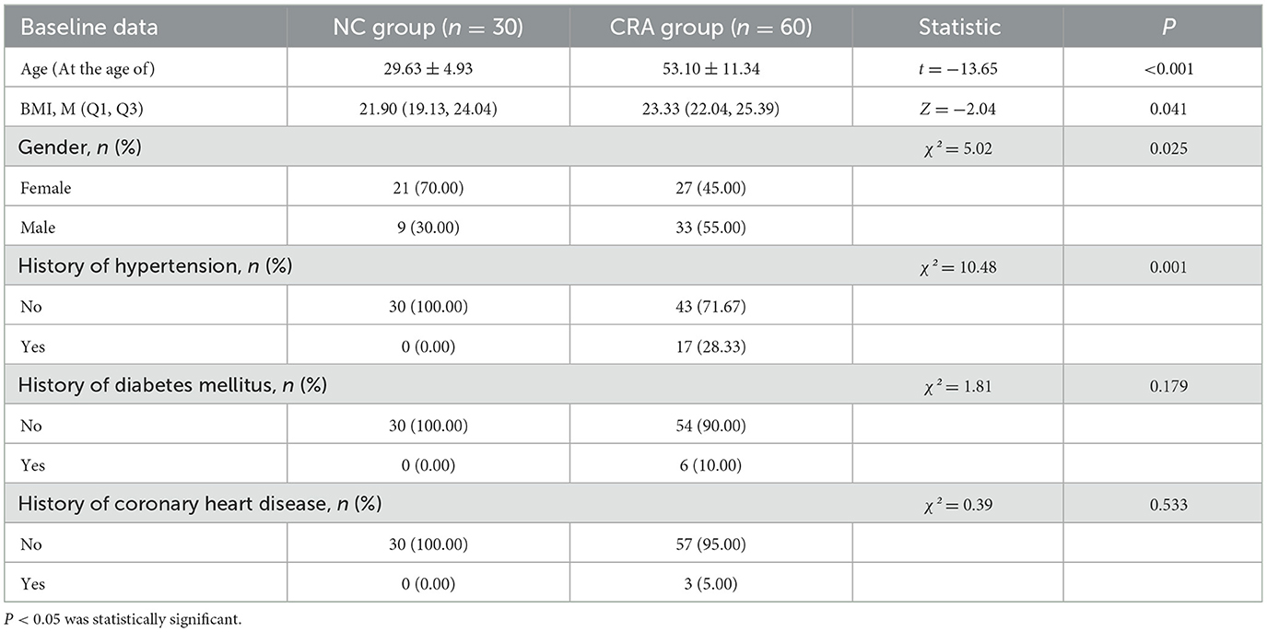Click the "Baseline data" column header
Screen dimensions: 1267x632
pos(89,27)
